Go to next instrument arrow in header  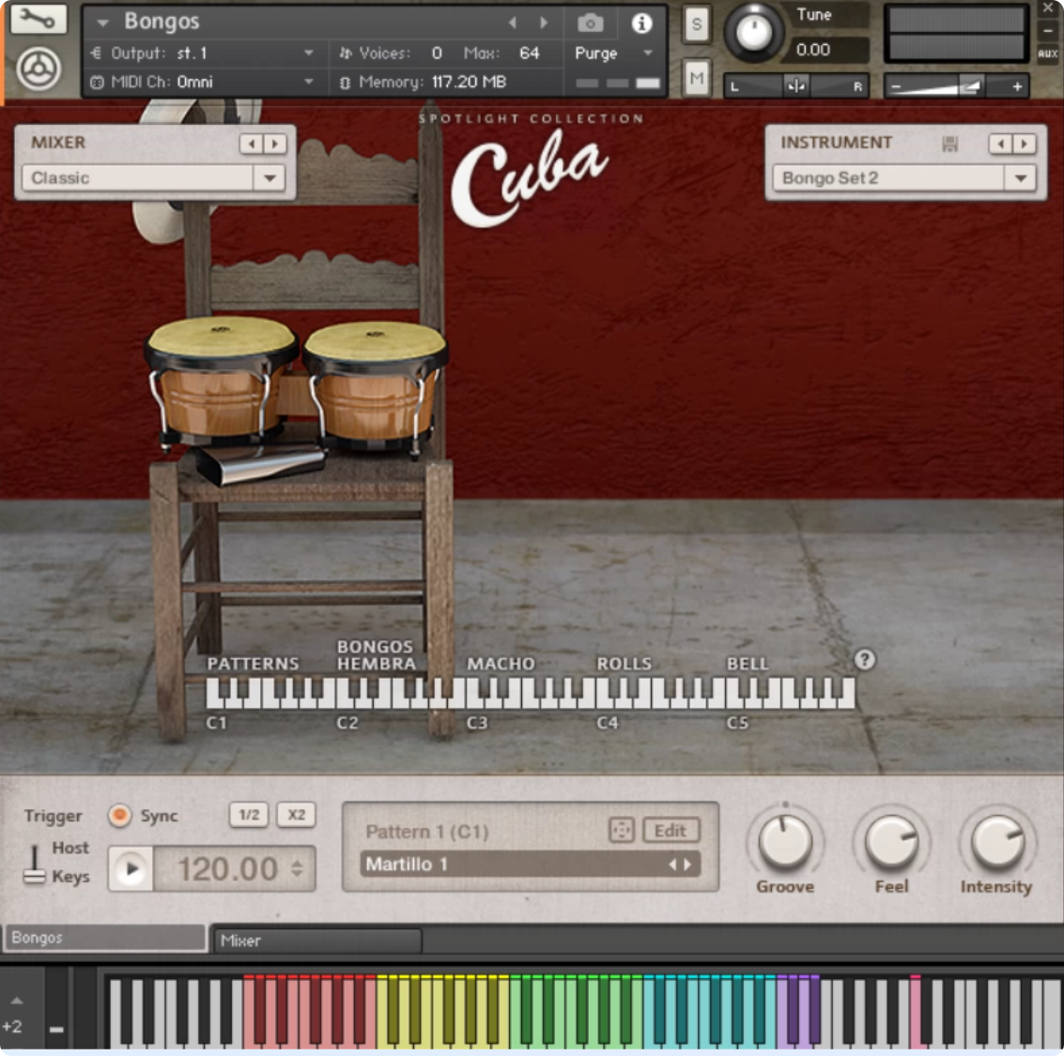click(x=544, y=23)
